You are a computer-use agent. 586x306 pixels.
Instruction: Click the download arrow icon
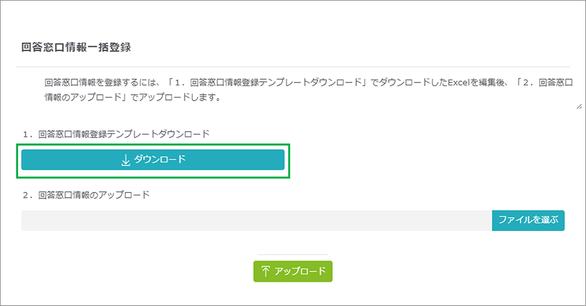click(x=125, y=160)
